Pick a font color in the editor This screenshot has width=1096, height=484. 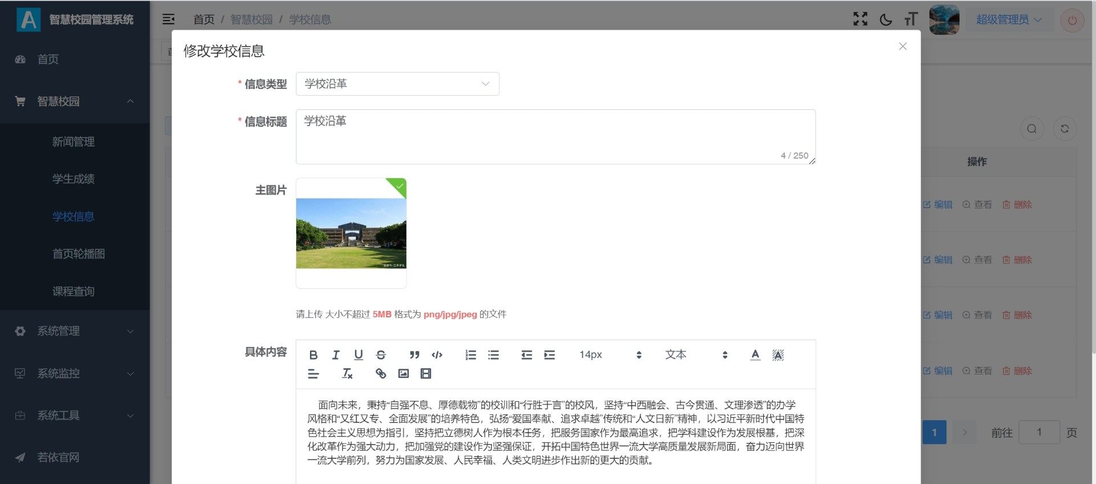point(755,355)
